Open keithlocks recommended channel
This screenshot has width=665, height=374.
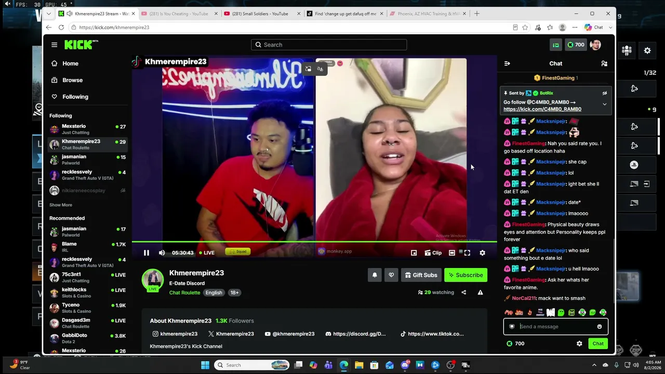[x=88, y=292]
